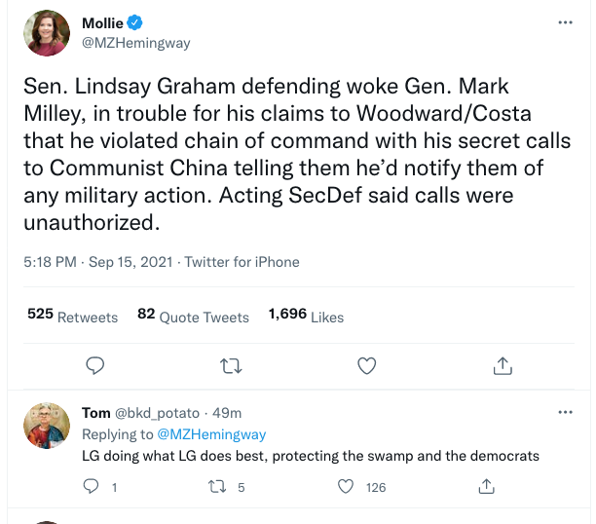Click @MZHemingway in Tom's replying-to line
Image resolution: width=596 pixels, height=524 pixels.
211,434
